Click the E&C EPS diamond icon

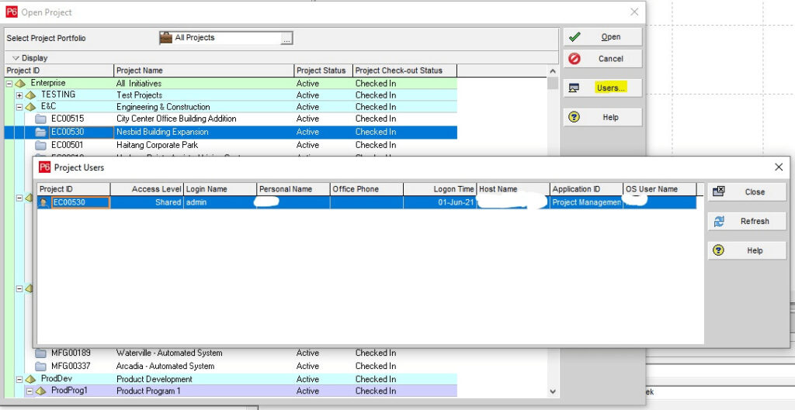pos(30,107)
